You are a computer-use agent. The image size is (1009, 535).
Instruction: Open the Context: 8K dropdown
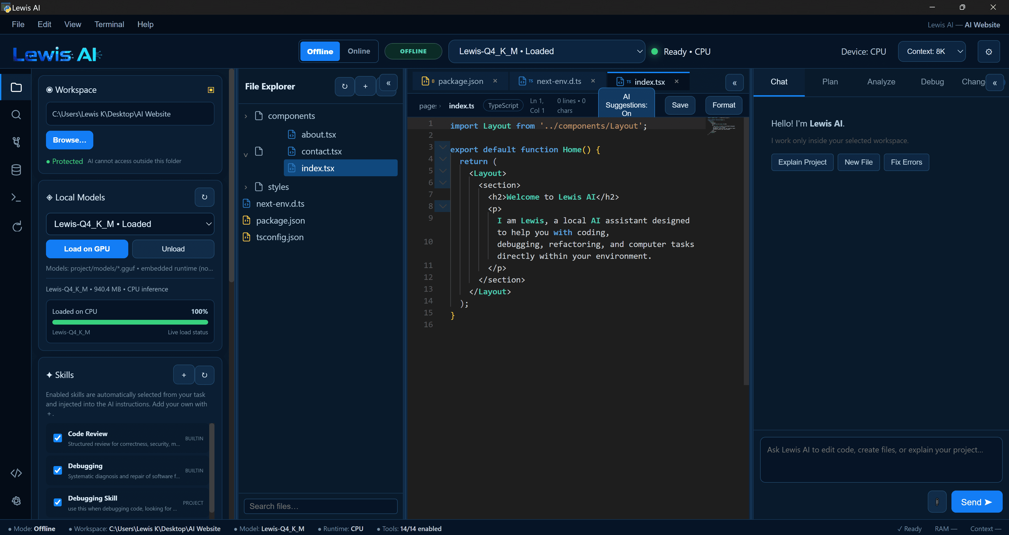931,51
